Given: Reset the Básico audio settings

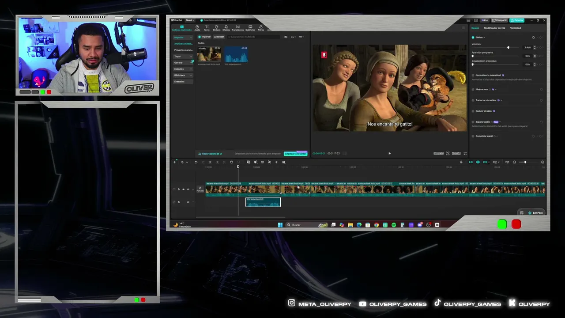Looking at the screenshot, I should tap(533, 38).
